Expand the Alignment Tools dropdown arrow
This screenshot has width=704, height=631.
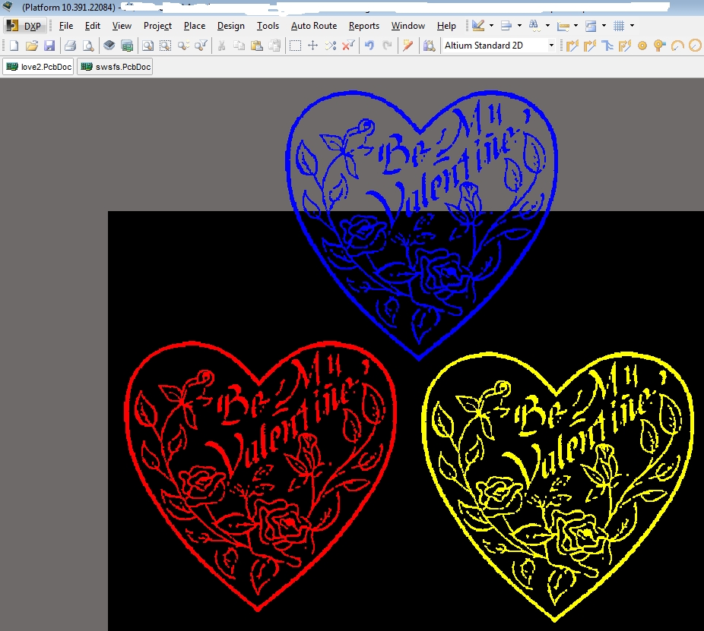pyautogui.click(x=519, y=26)
